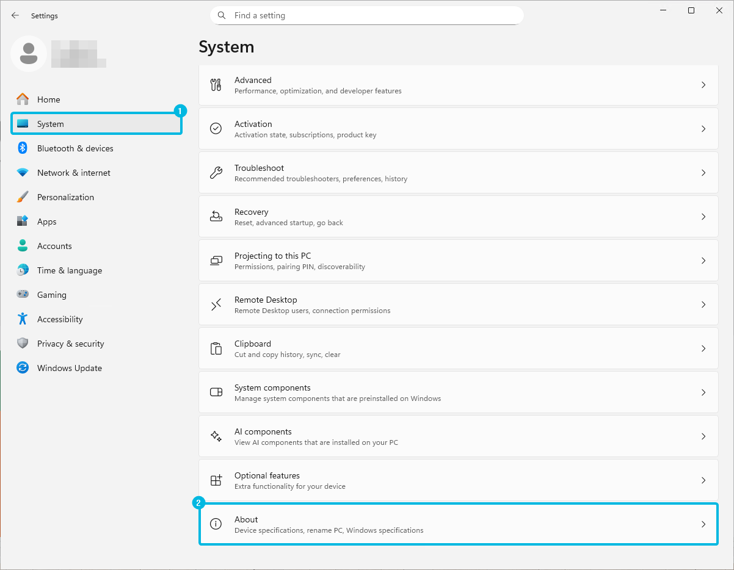Open the Windows Update section
734x570 pixels.
point(96,368)
